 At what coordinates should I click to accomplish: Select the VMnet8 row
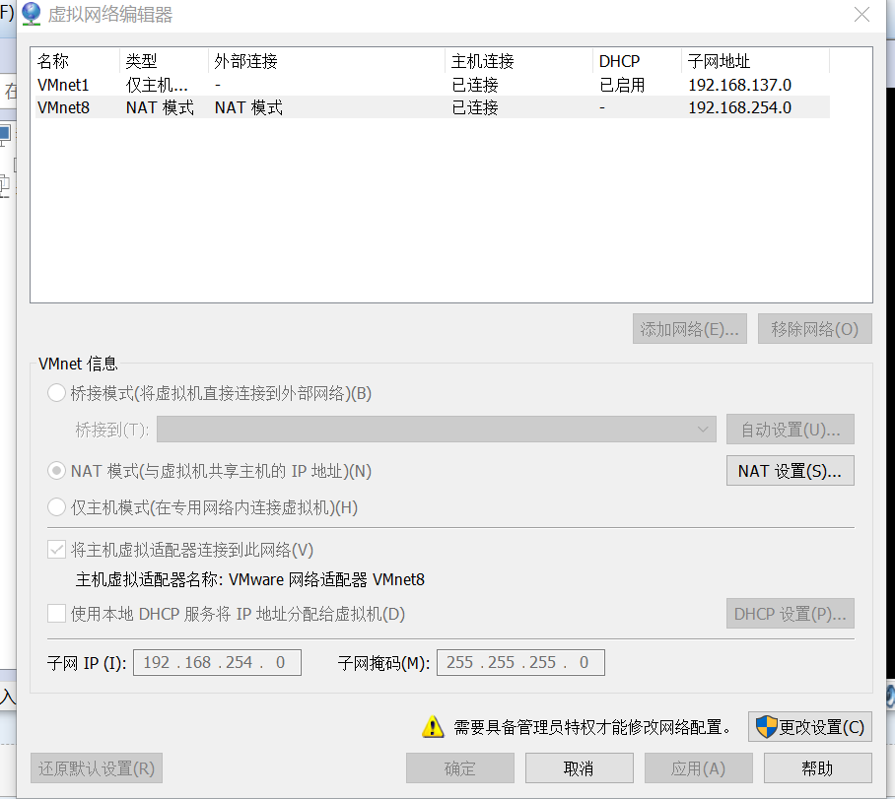[432, 107]
